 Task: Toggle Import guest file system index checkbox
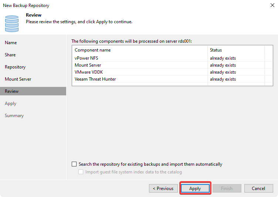(x=81, y=172)
